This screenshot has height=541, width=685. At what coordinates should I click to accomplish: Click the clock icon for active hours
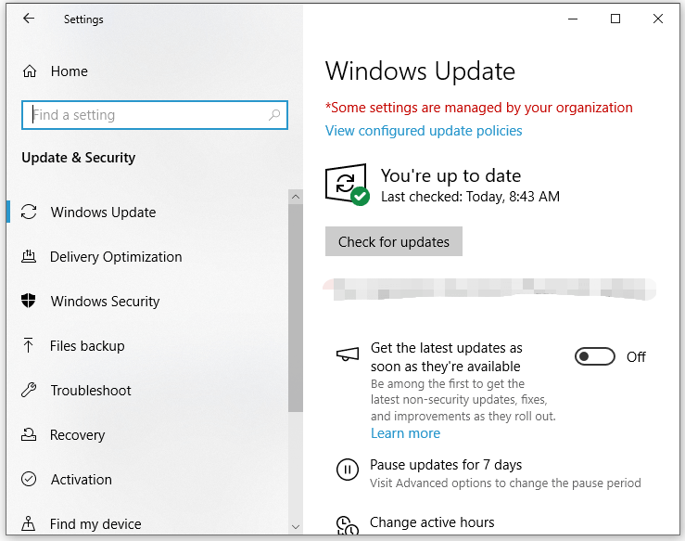point(348,525)
